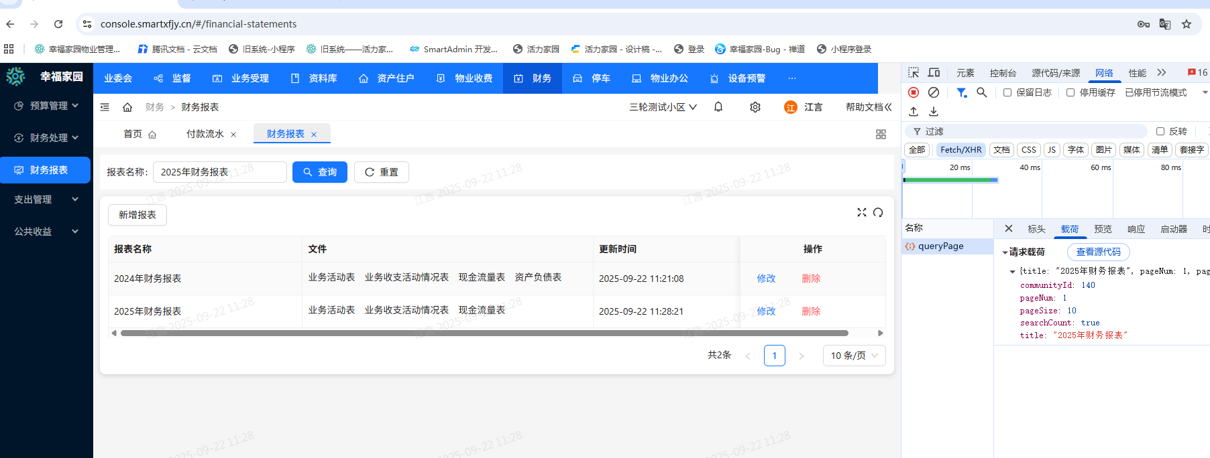Enable the 保留日志 checkbox
This screenshot has width=1210, height=458.
coord(1007,92)
